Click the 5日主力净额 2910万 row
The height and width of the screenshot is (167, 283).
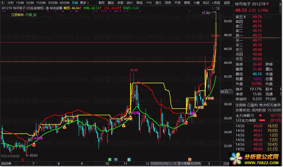(258, 120)
